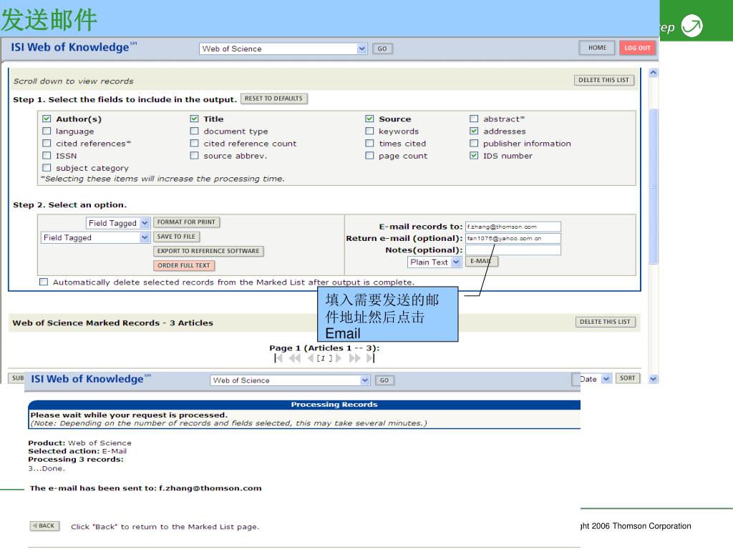Open the Plain Text format dropdown
This screenshot has height=549, width=733.
[435, 262]
